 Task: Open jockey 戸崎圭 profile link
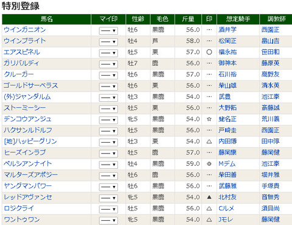coord(228,130)
